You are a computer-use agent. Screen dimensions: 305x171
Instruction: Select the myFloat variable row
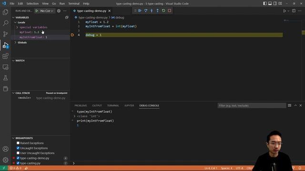coord(41,32)
